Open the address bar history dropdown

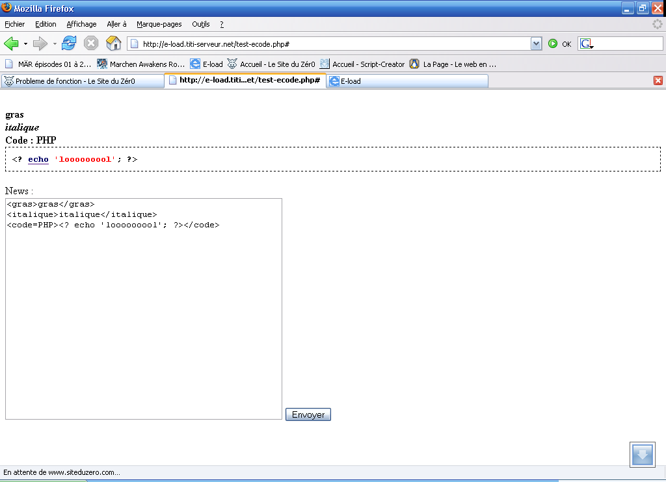coord(536,43)
